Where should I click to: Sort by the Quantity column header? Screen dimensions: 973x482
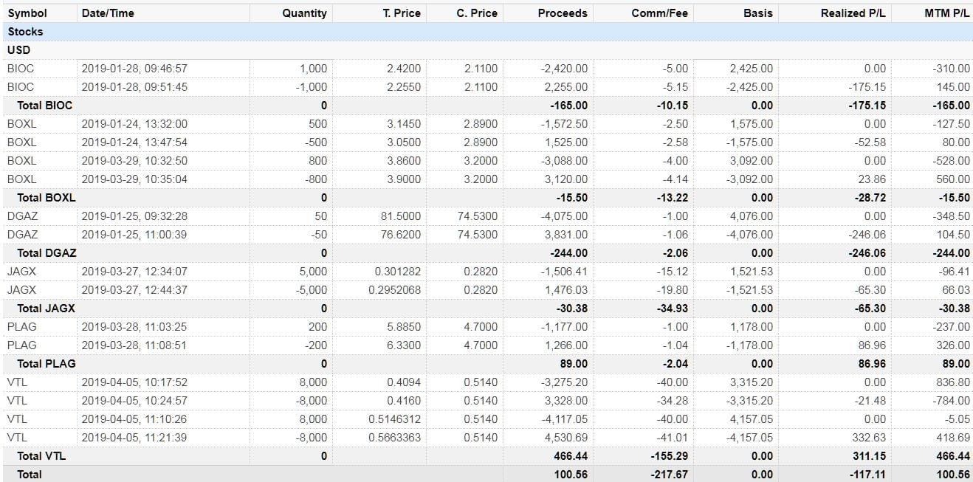click(304, 13)
